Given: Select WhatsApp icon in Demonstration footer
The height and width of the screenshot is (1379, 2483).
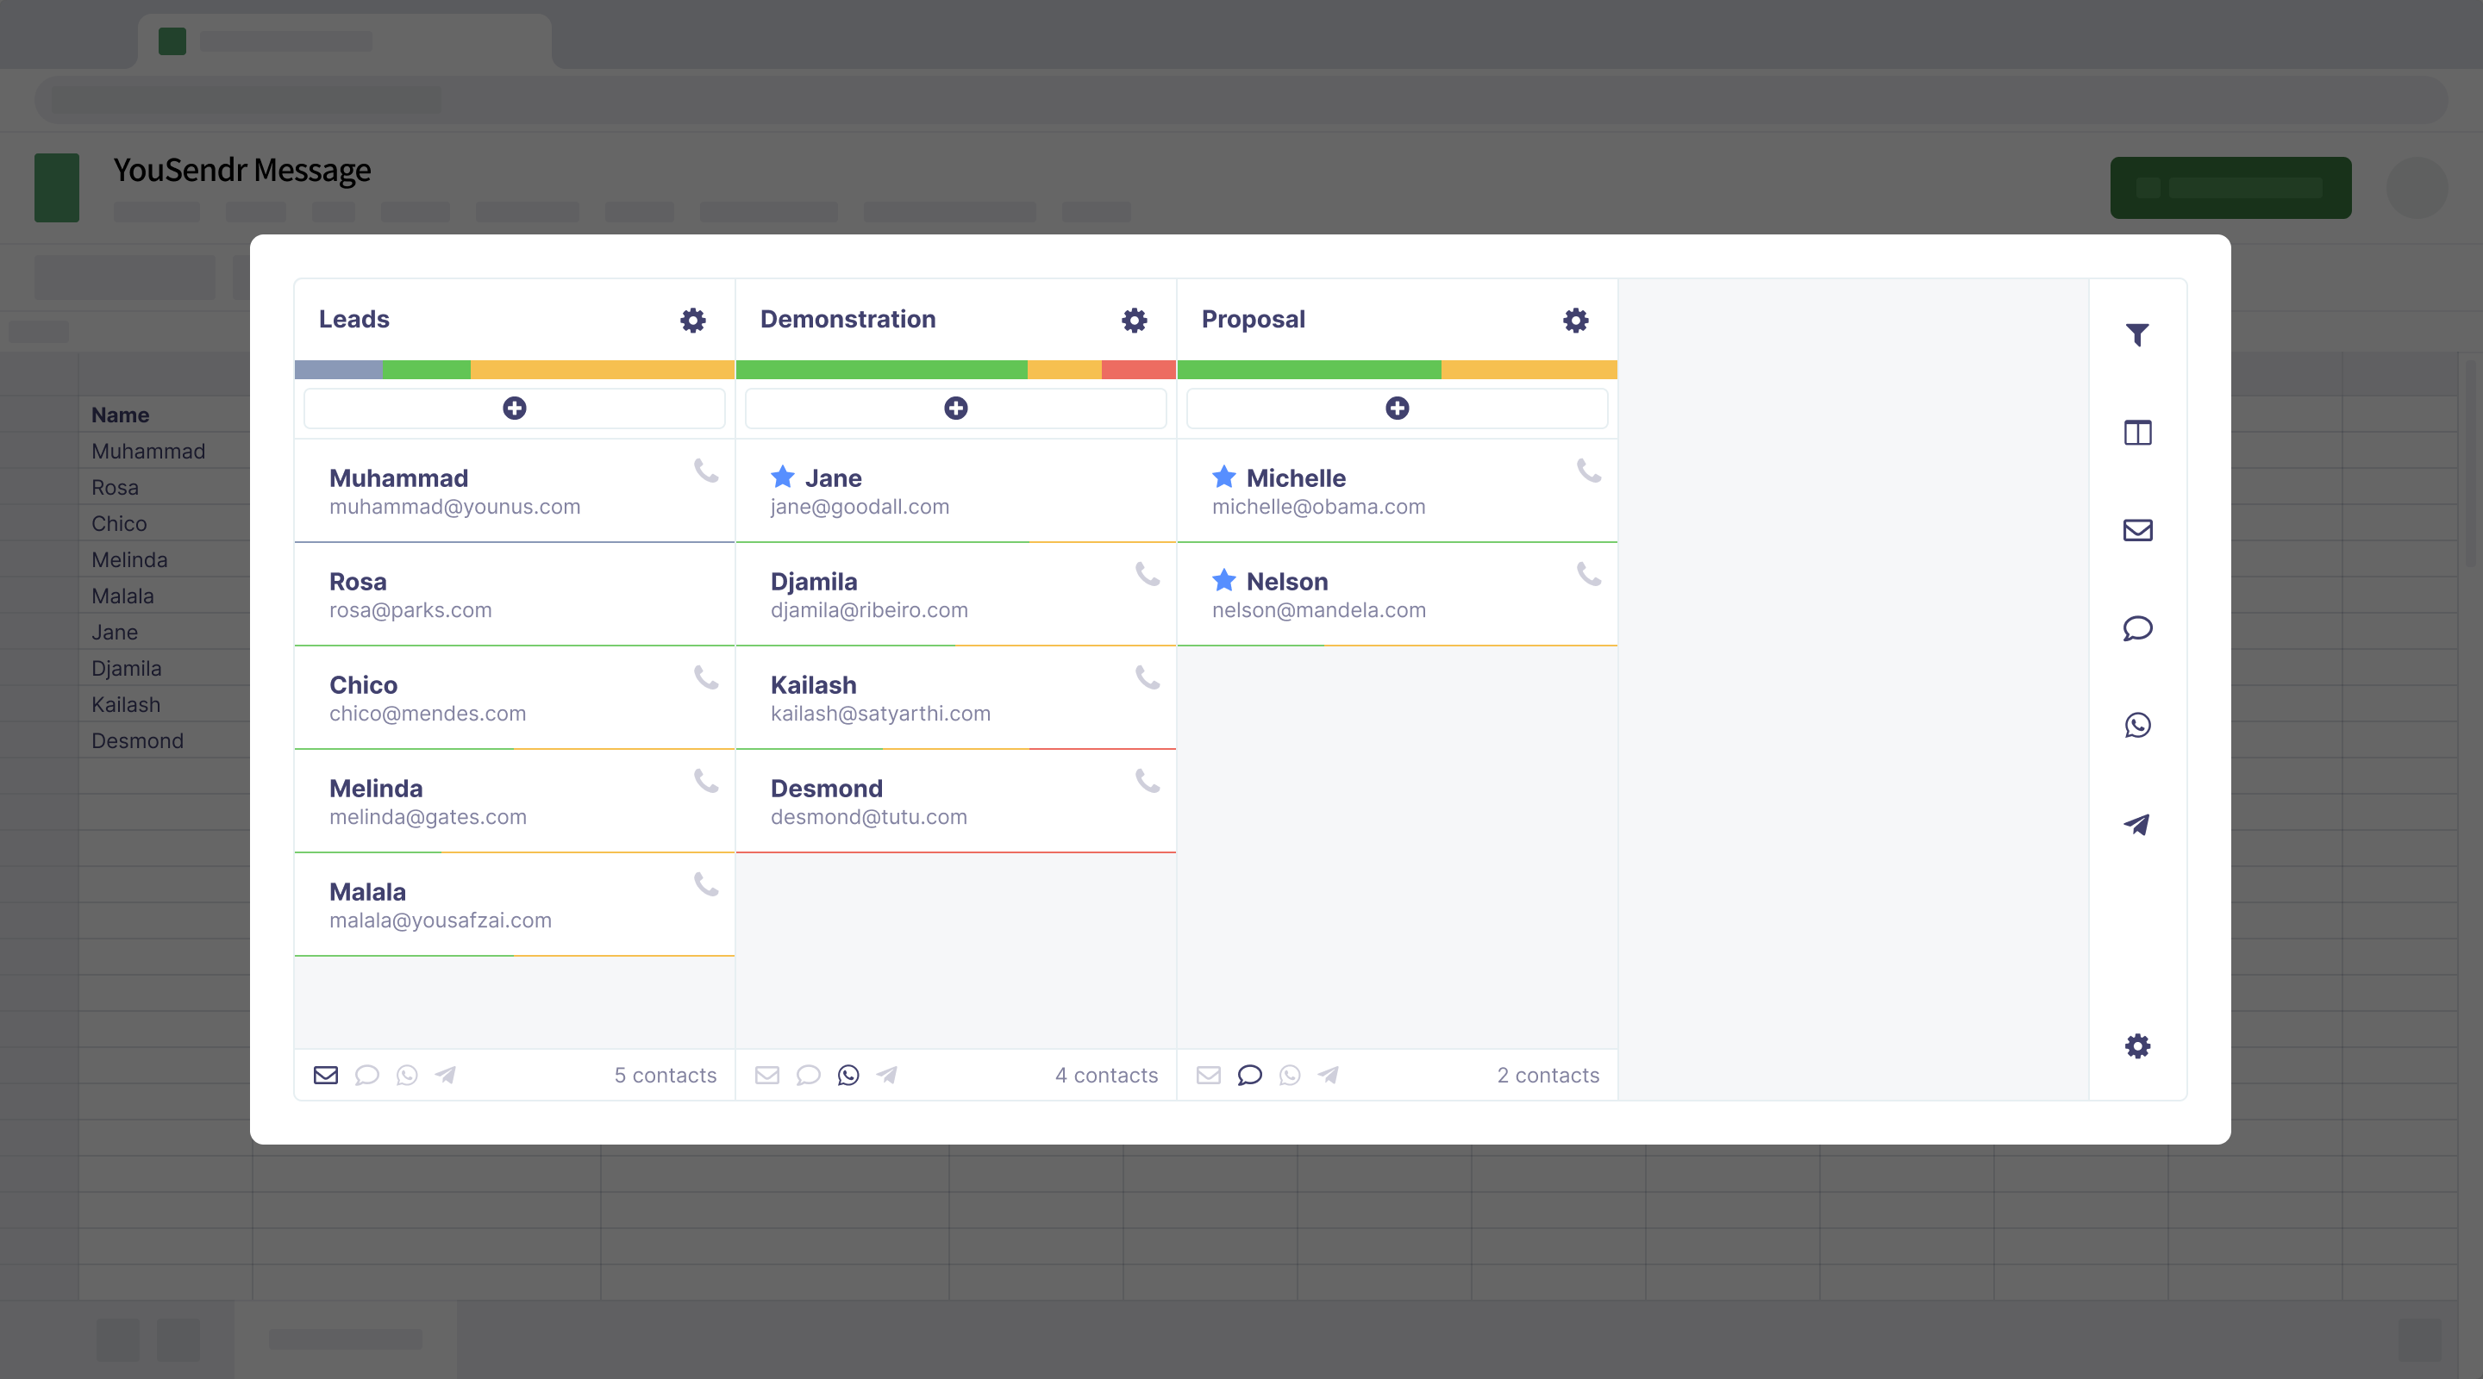Looking at the screenshot, I should [848, 1075].
